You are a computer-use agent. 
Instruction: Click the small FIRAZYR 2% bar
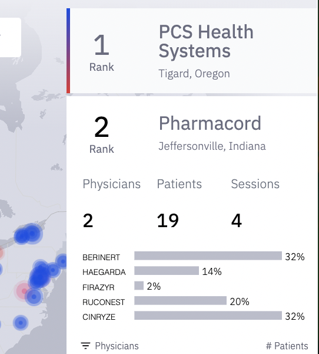[139, 286]
